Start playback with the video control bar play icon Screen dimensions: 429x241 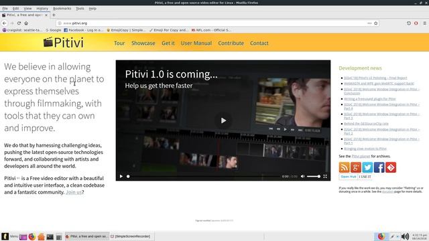tap(121, 177)
